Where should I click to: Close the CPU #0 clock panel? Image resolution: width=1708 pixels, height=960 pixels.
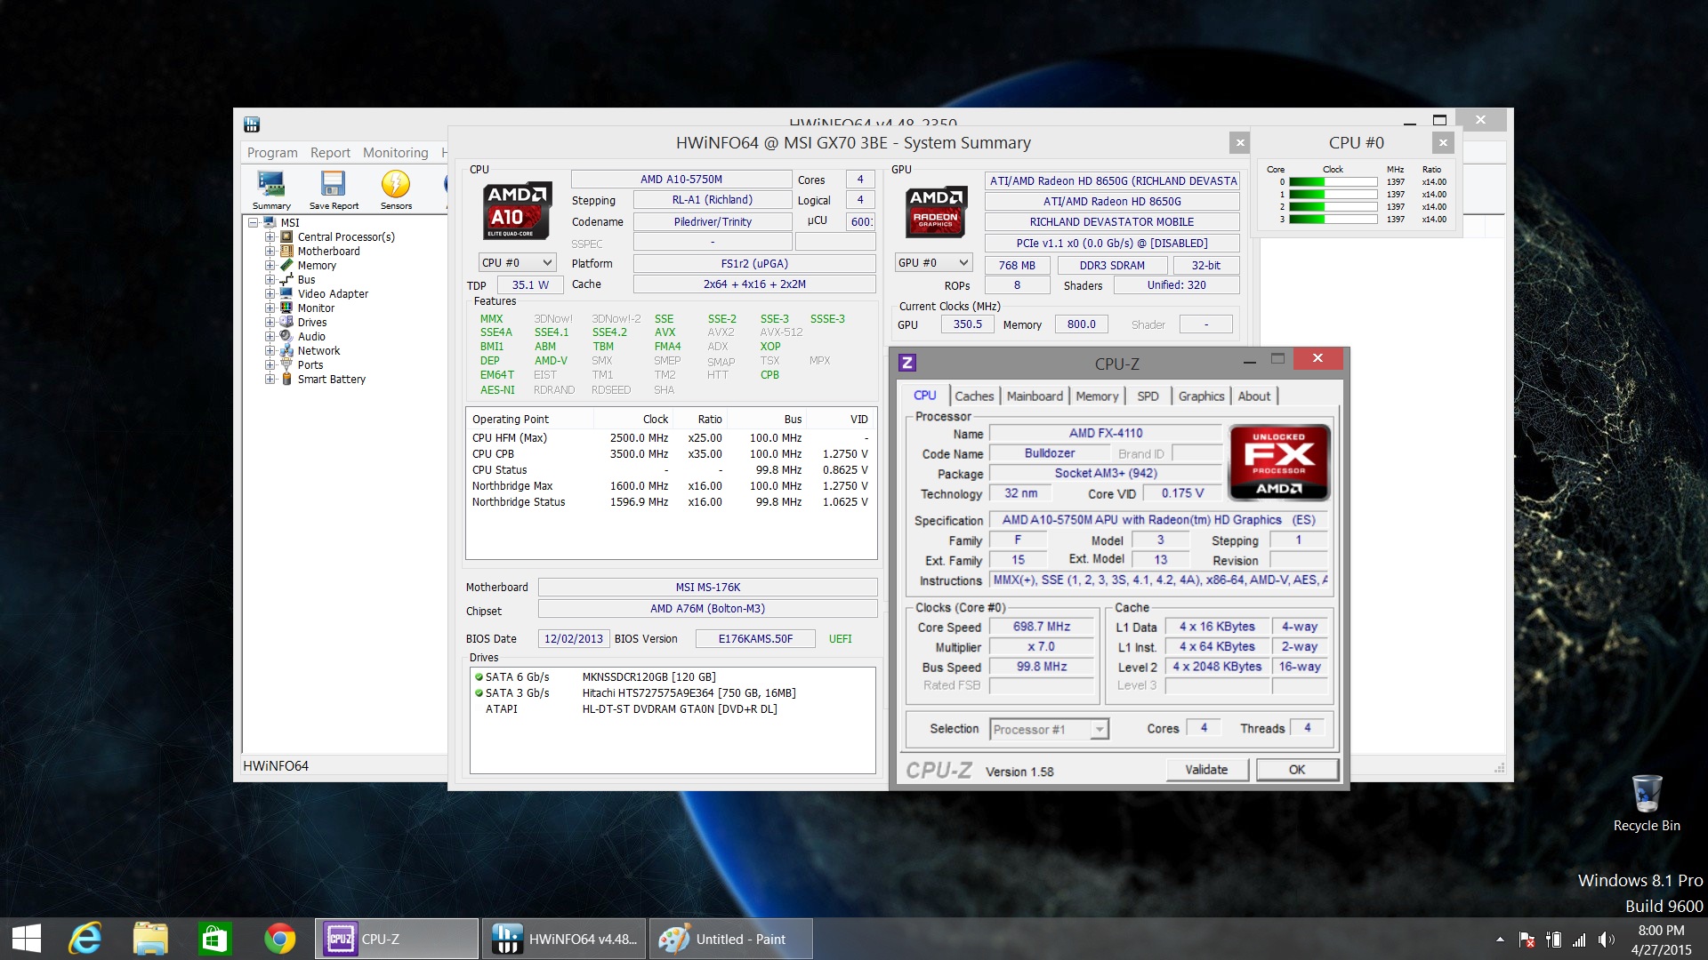[x=1443, y=142]
